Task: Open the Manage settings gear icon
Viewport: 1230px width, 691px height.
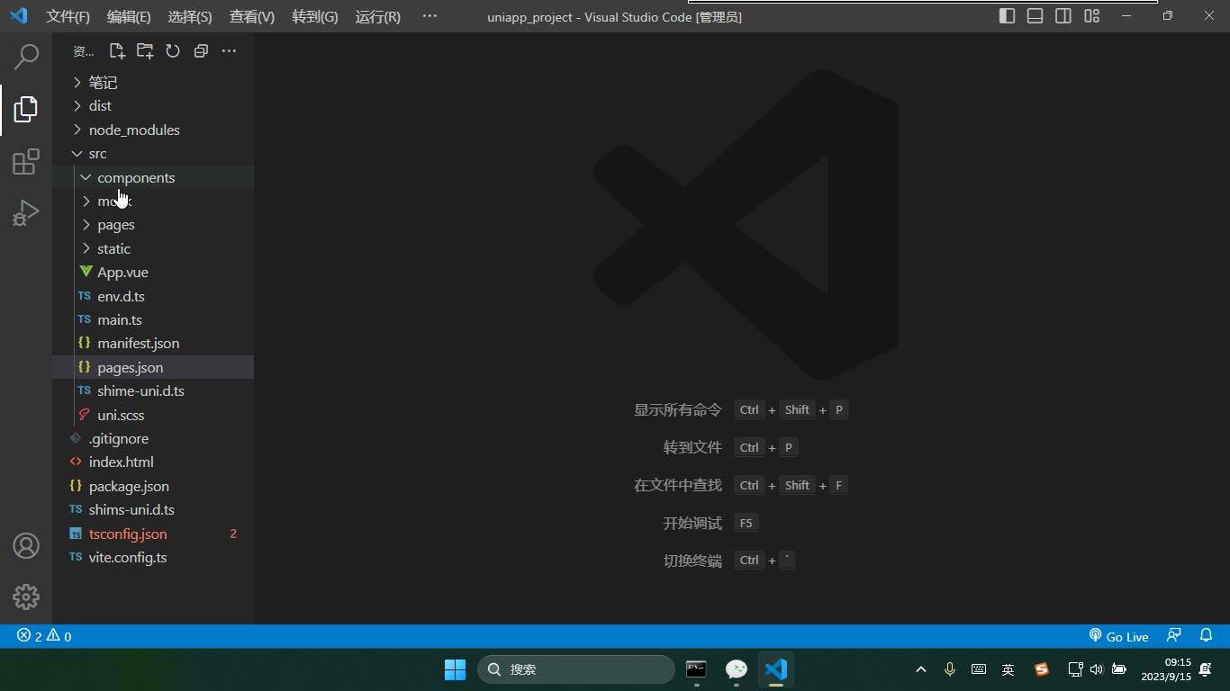Action: 26,597
